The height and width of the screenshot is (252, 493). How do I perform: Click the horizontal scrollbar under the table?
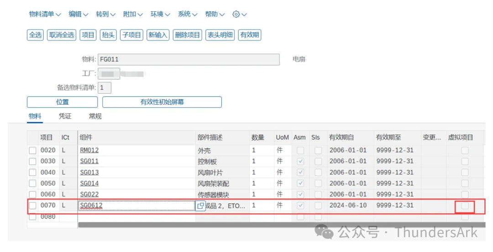pyautogui.click(x=274, y=225)
